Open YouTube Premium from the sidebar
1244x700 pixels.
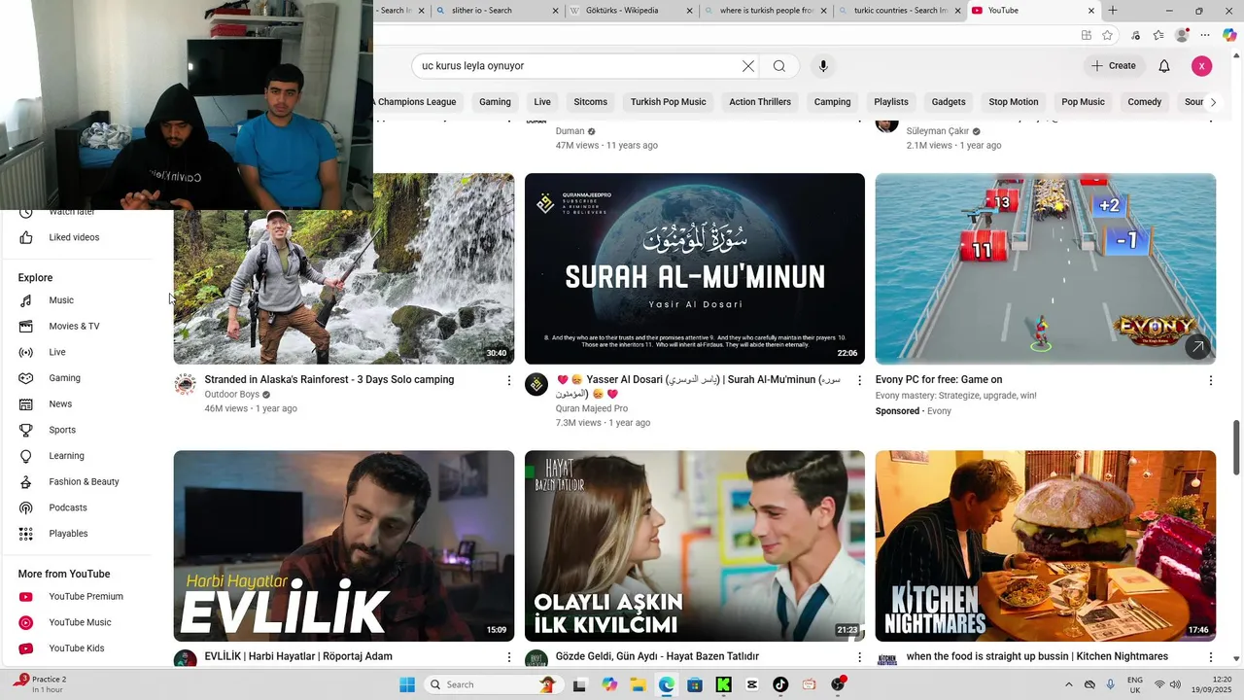pos(86,597)
